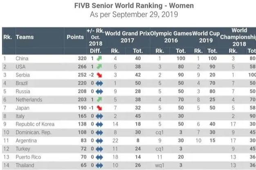Select the Republic of Korea team name
256x170 pixels.
coord(35,124)
